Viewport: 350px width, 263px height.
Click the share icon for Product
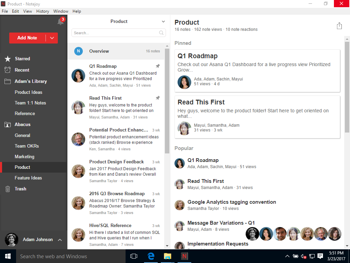click(339, 26)
